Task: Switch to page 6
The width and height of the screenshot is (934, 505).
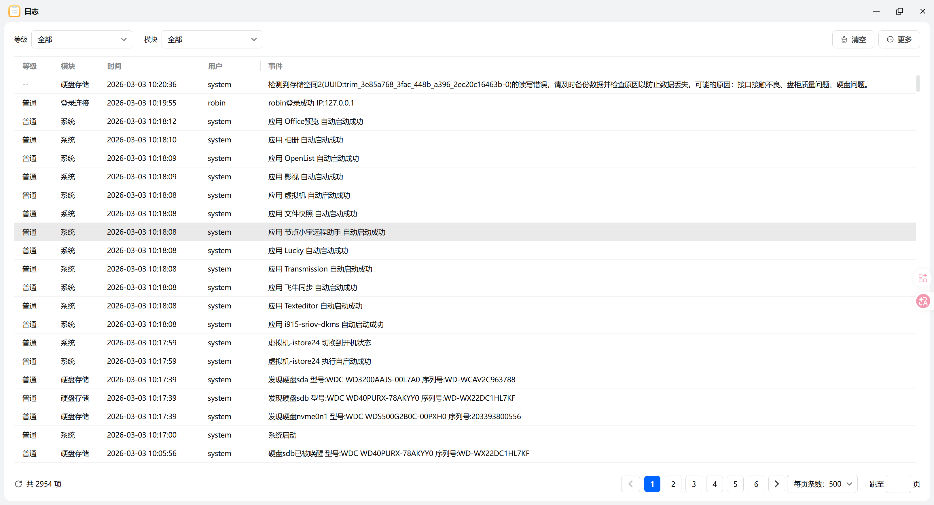Action: pyautogui.click(x=756, y=484)
